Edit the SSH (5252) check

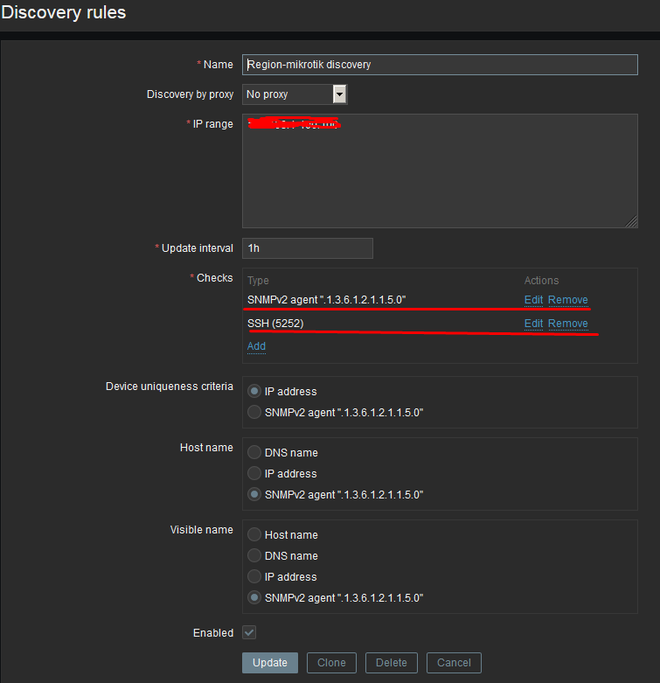click(x=533, y=324)
